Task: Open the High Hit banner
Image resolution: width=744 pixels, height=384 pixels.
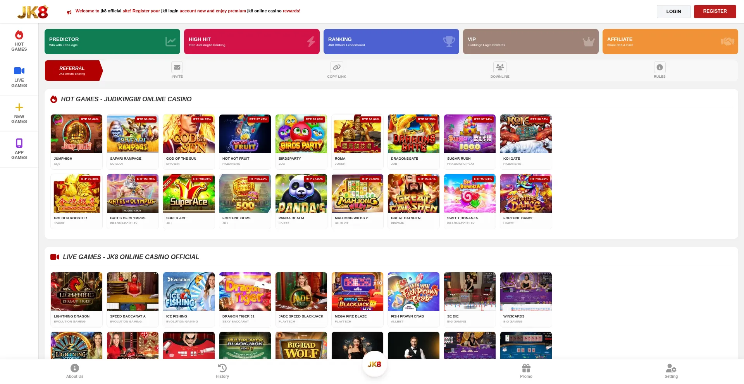Action: (252, 41)
